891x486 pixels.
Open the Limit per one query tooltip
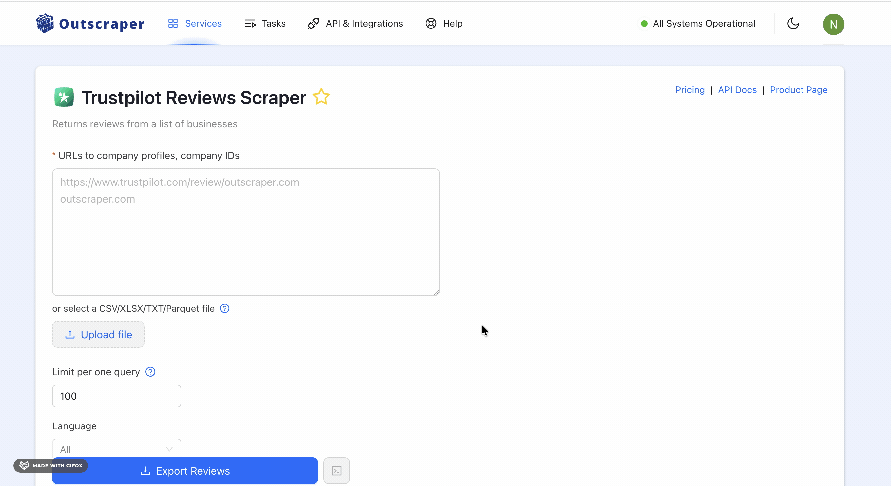pyautogui.click(x=150, y=372)
